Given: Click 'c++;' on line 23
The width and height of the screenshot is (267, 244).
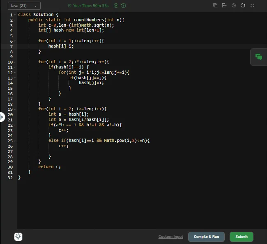Looking at the screenshot, I should pos(63,130).
